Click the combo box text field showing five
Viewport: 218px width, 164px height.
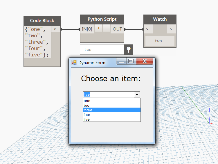click(109, 95)
